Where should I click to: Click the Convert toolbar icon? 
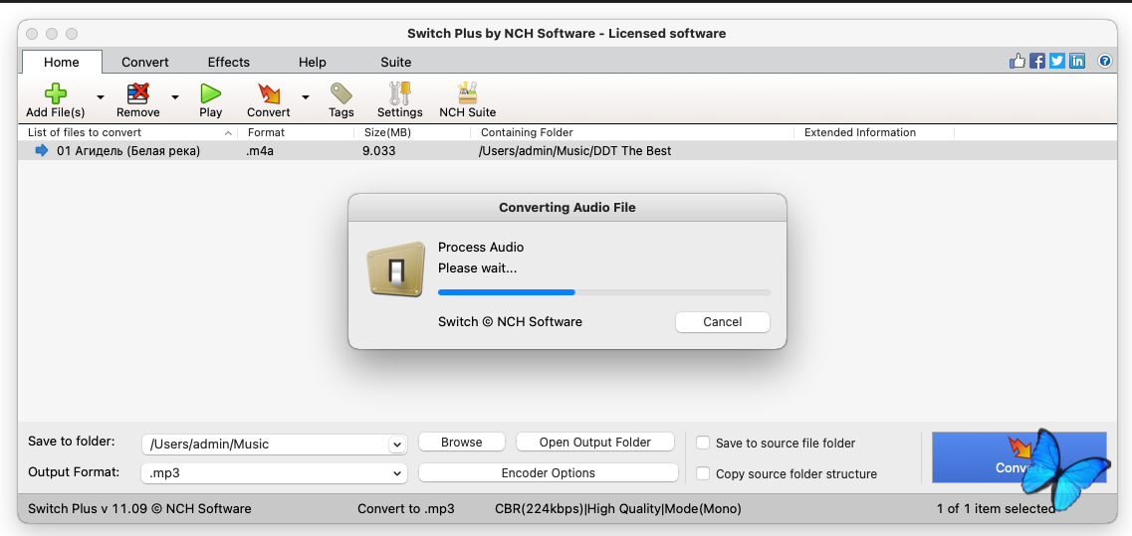[x=269, y=94]
